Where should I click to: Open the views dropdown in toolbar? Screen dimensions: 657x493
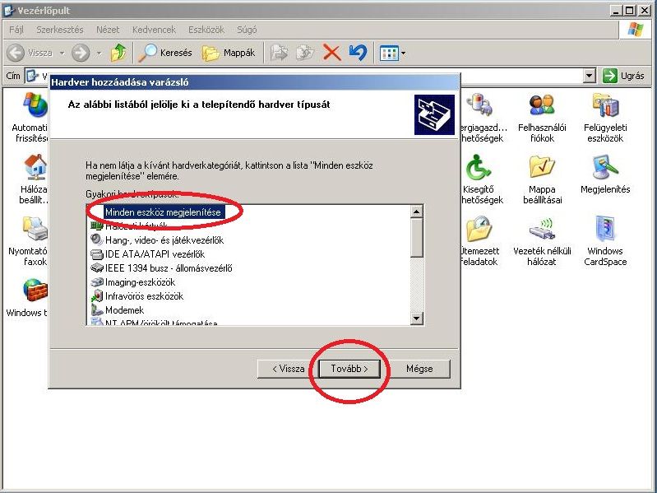[392, 53]
